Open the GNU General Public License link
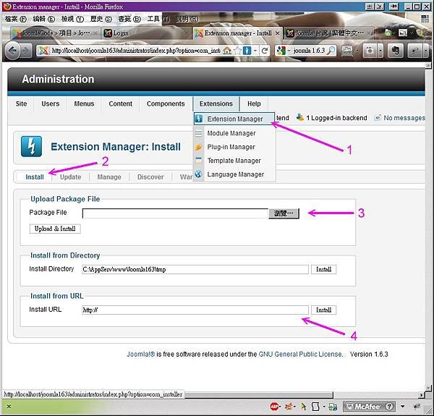 pos(300,354)
